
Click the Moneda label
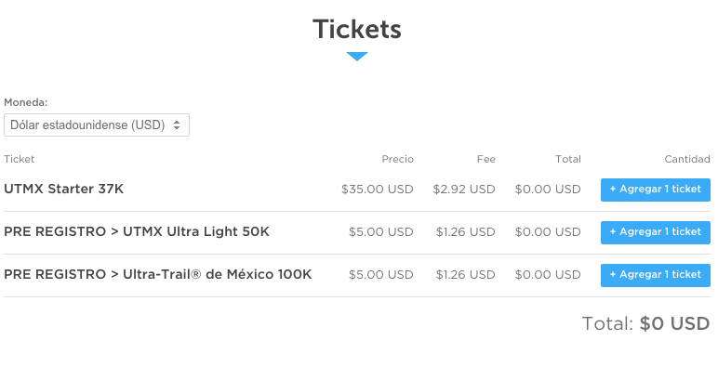coord(26,102)
